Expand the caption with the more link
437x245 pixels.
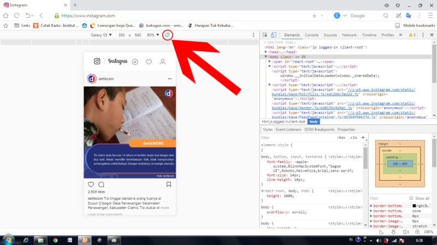click(165, 208)
